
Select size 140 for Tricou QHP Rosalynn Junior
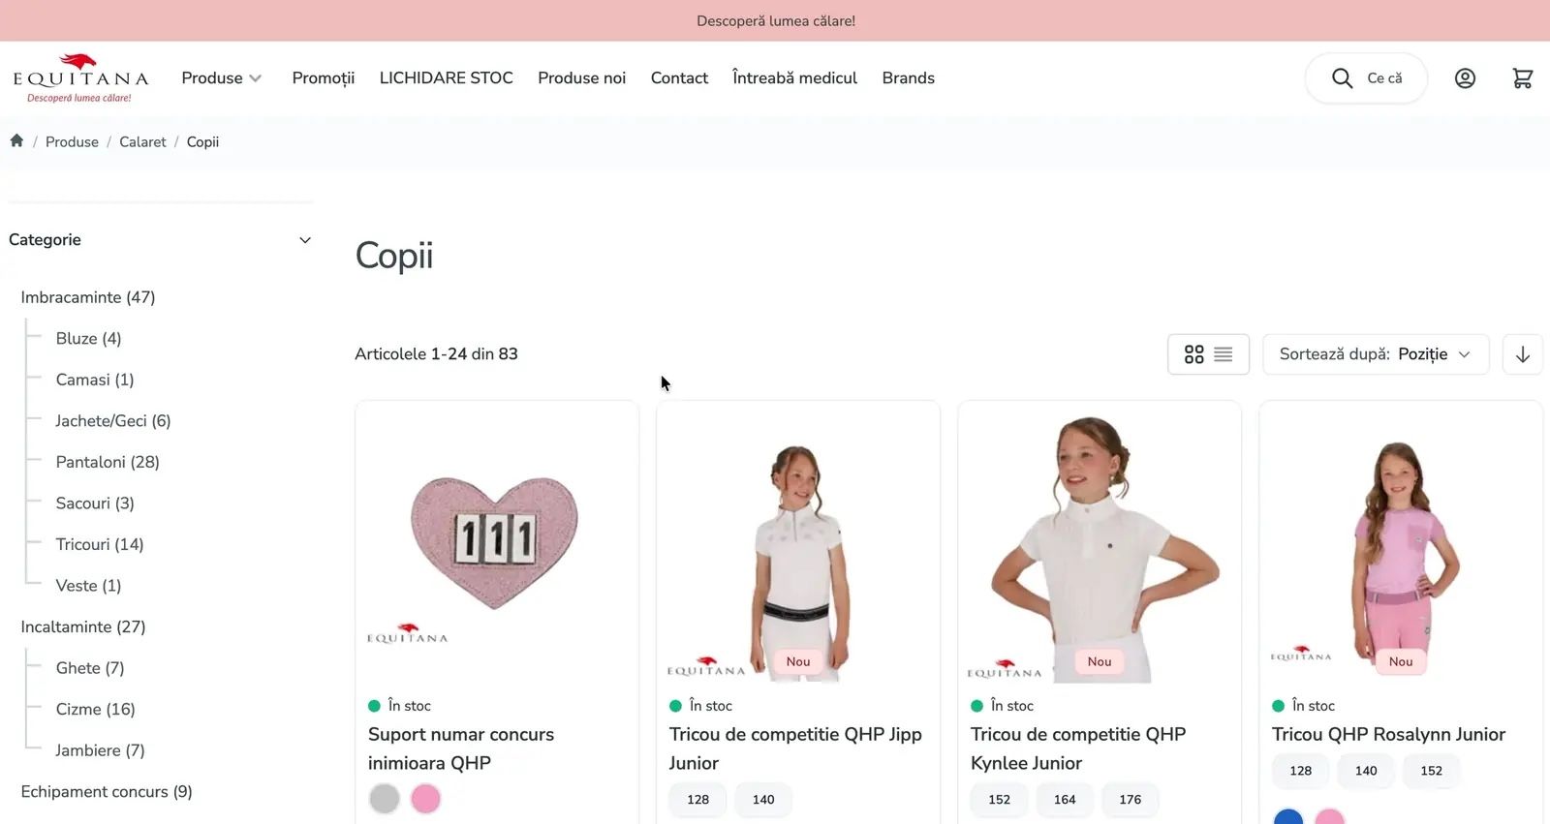[x=1366, y=771]
